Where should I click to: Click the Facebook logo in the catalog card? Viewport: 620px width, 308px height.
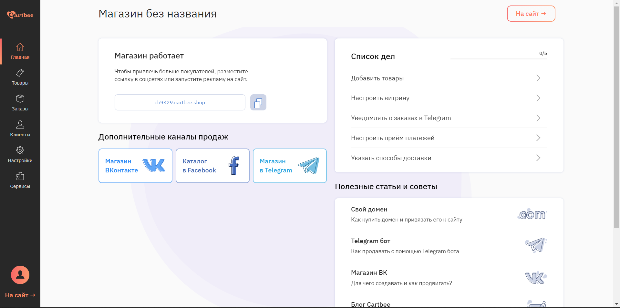(234, 166)
